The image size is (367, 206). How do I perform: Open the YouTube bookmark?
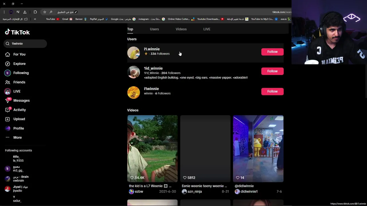(52, 19)
